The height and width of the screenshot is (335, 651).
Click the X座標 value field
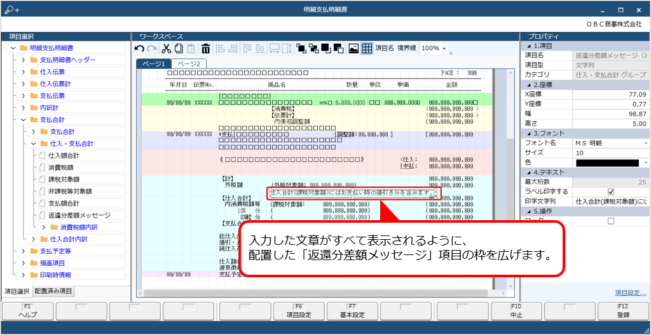610,94
